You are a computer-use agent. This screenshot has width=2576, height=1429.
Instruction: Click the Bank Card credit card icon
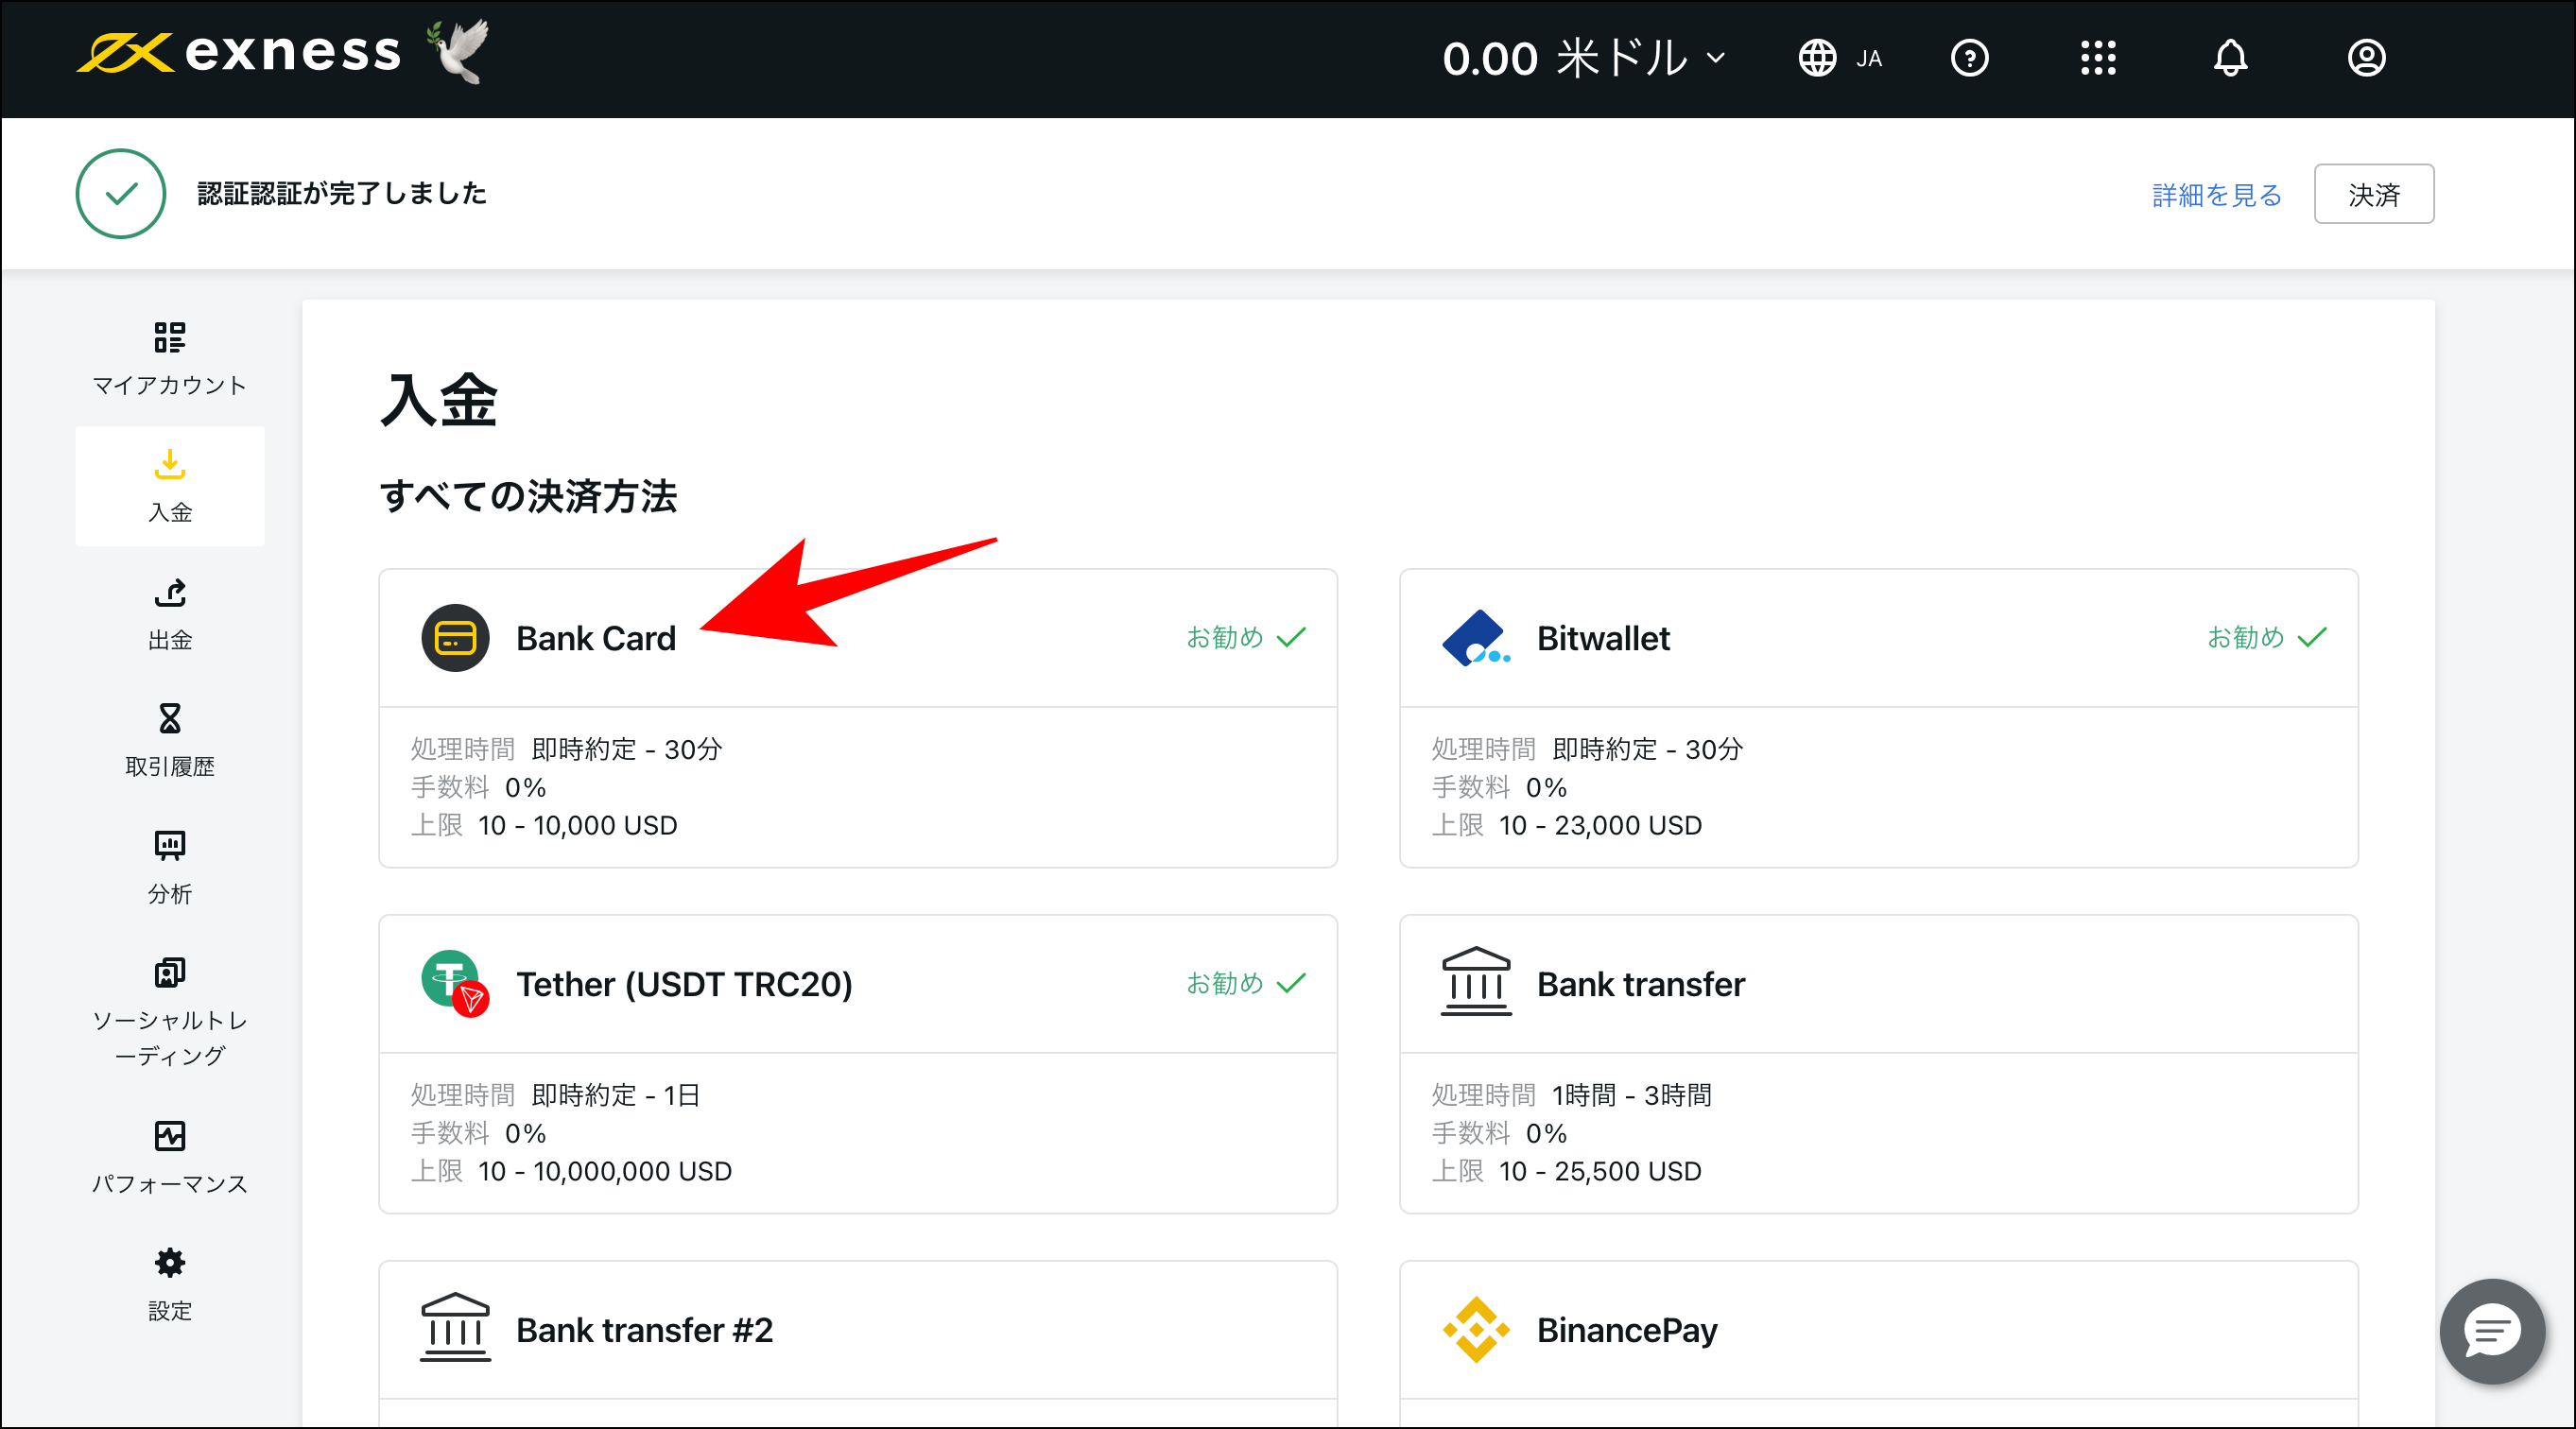(455, 638)
